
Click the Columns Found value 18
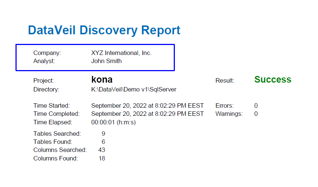point(102,158)
